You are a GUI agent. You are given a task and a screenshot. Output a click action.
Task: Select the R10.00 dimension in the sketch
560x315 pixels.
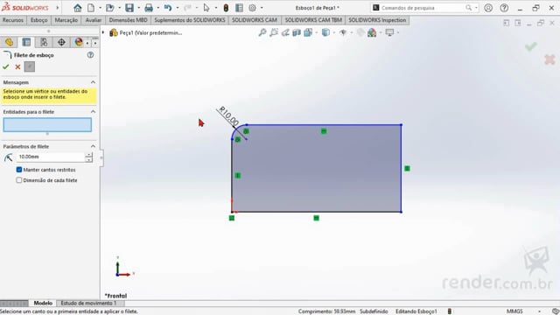229,116
